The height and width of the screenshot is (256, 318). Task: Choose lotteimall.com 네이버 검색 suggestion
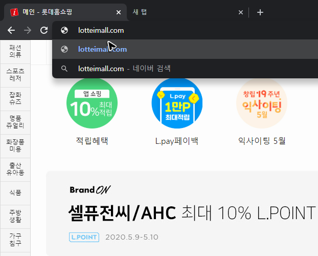point(185,69)
